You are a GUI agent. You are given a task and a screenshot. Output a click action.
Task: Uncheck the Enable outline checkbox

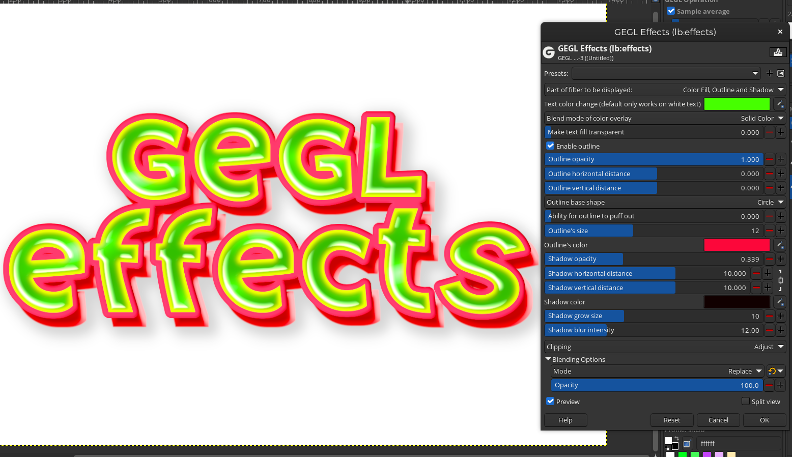550,146
